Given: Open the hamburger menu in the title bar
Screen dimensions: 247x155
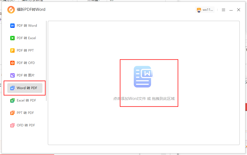Looking at the screenshot, I should coord(223,10).
